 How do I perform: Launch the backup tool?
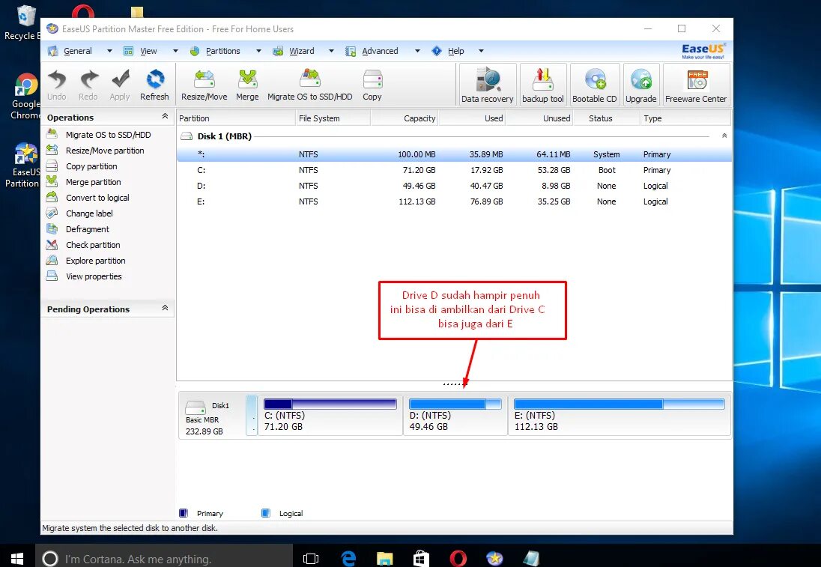pos(543,85)
